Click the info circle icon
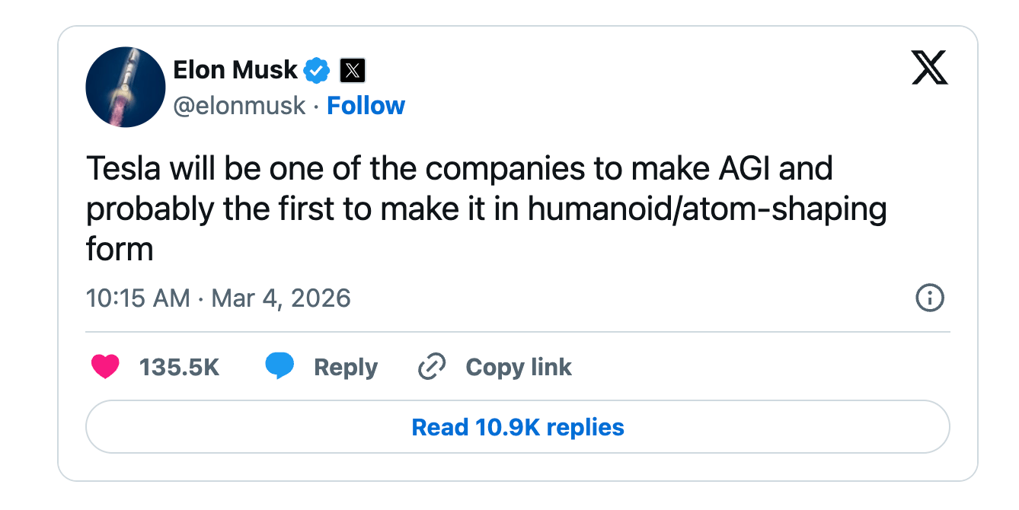 [x=929, y=298]
